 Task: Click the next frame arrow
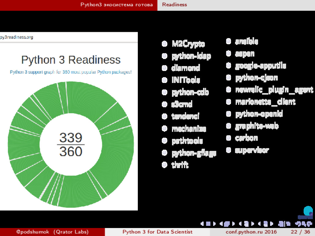(x=233, y=224)
